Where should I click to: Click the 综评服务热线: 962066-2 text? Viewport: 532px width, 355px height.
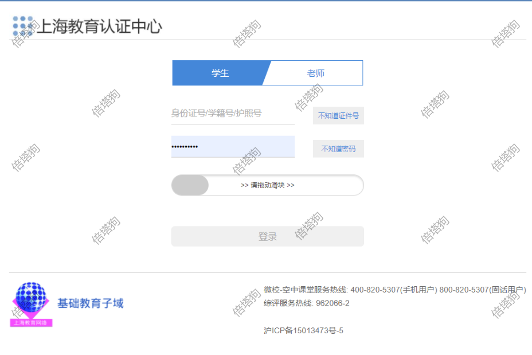click(306, 303)
